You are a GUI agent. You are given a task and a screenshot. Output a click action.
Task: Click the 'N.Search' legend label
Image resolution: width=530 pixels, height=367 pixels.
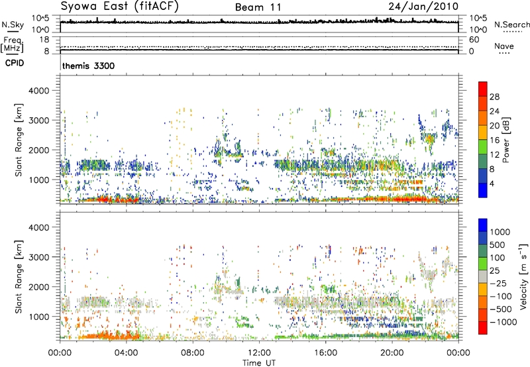(x=512, y=25)
